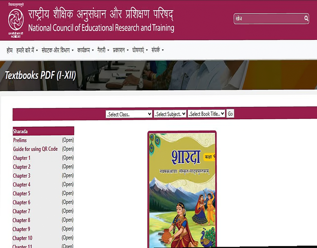Open the ..Select Book Title.. dropdown
317x248 pixels.
[x=206, y=114]
